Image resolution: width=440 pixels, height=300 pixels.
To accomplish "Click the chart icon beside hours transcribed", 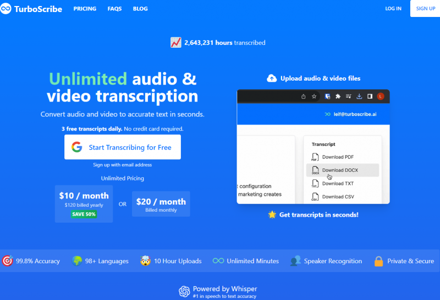I will tap(176, 42).
